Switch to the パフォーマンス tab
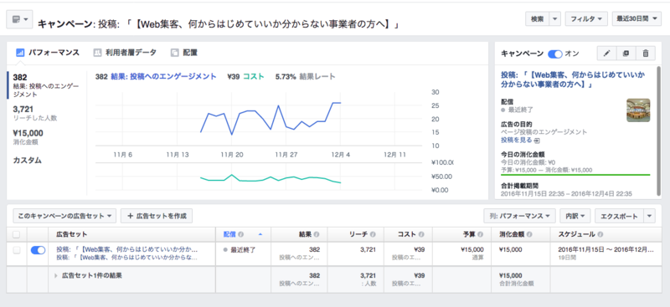 (x=48, y=53)
